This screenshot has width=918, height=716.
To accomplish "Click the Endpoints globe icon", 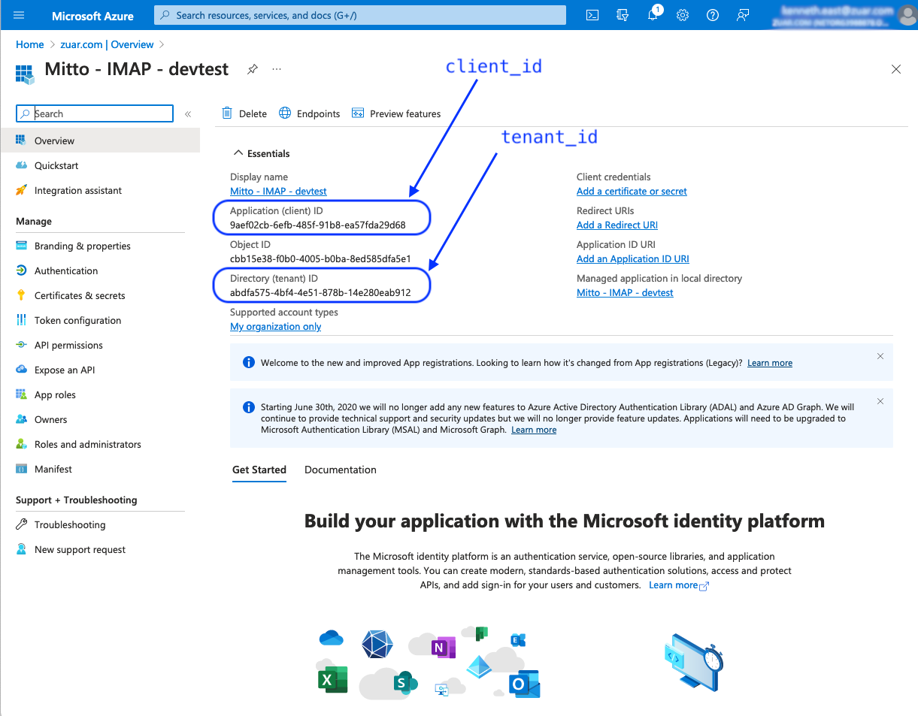I will click(285, 113).
